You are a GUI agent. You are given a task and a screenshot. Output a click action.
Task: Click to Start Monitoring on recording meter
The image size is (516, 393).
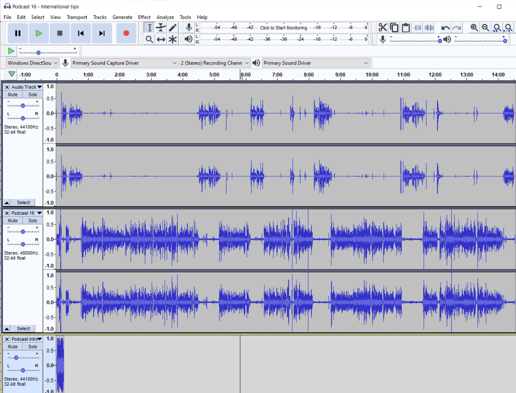[x=283, y=28]
